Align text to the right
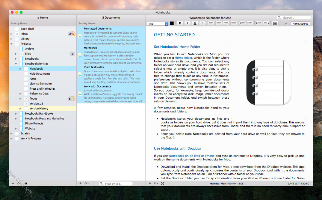Viewport: 322px width, 200px height. pos(226,23)
